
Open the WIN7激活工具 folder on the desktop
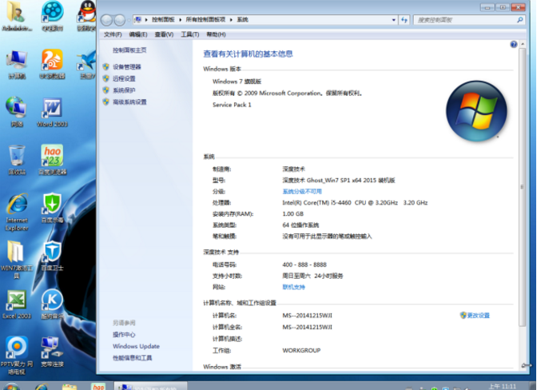(17, 260)
